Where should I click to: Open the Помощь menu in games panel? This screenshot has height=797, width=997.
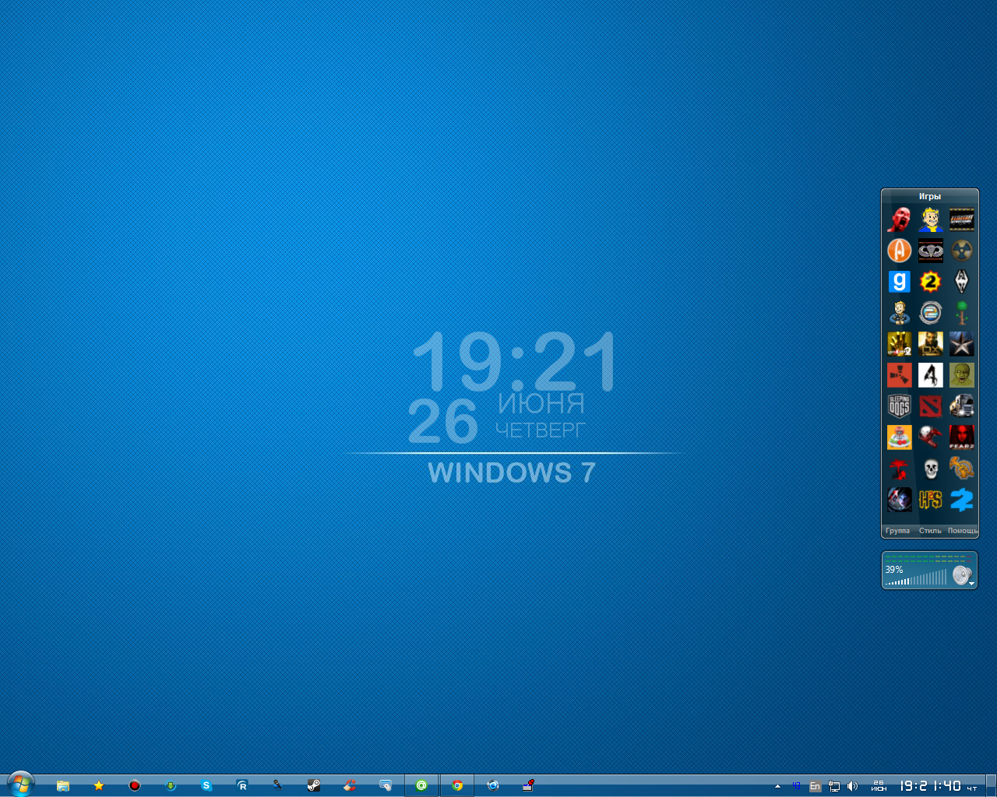[x=963, y=531]
